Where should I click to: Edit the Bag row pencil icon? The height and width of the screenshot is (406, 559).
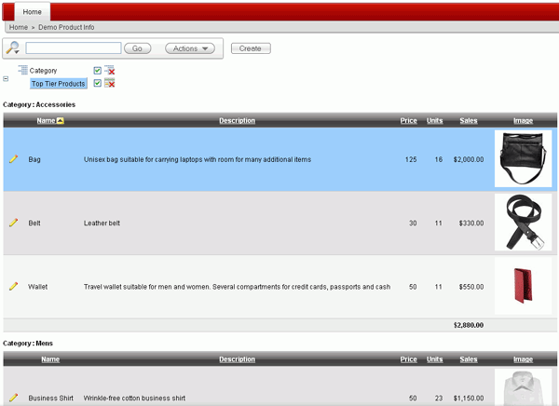14,159
